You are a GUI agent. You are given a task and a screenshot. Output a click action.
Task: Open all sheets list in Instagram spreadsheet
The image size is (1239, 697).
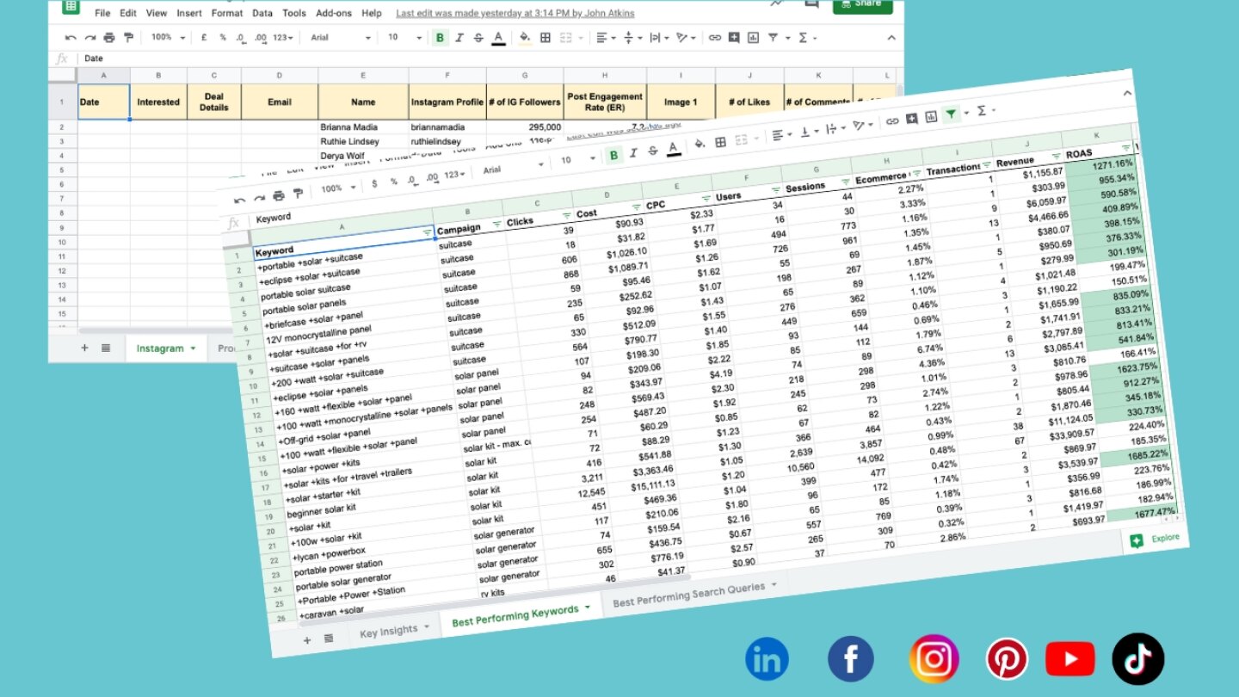[x=106, y=348]
